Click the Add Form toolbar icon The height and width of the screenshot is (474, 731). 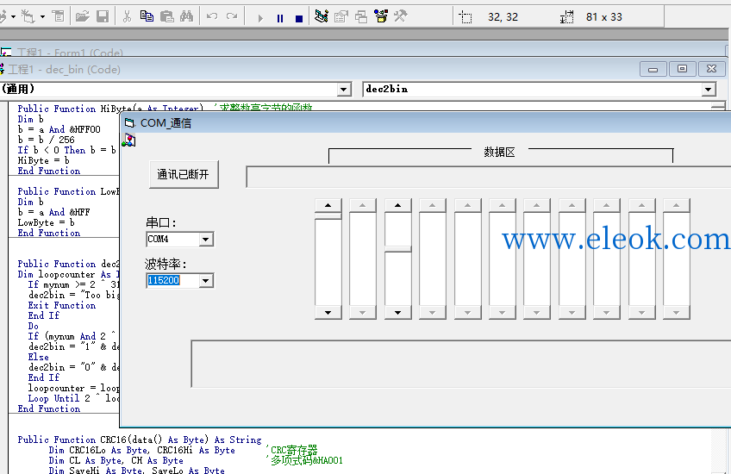28,17
